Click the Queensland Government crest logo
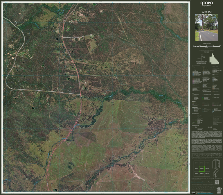This screenshot has width=223, height=195. click(219, 190)
